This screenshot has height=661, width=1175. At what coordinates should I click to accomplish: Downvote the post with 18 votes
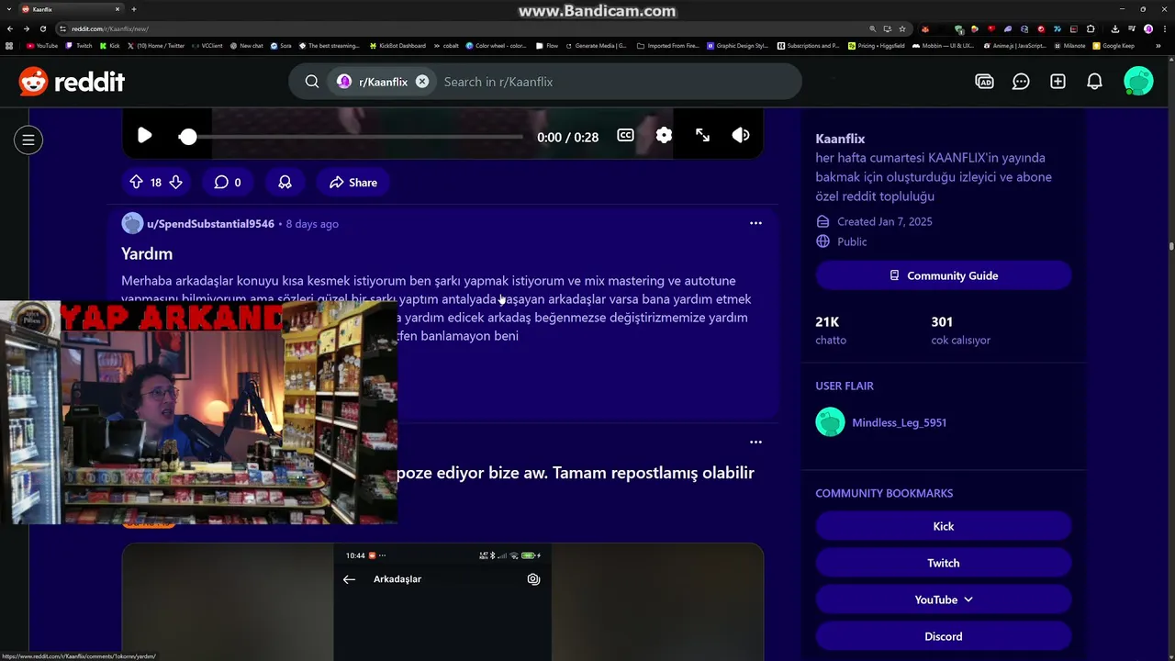pyautogui.click(x=175, y=183)
